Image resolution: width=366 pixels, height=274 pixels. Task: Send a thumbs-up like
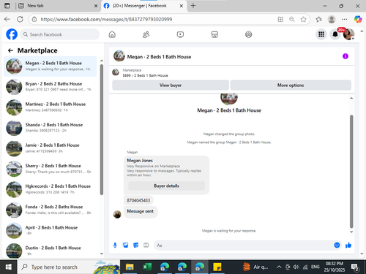pyautogui.click(x=348, y=245)
